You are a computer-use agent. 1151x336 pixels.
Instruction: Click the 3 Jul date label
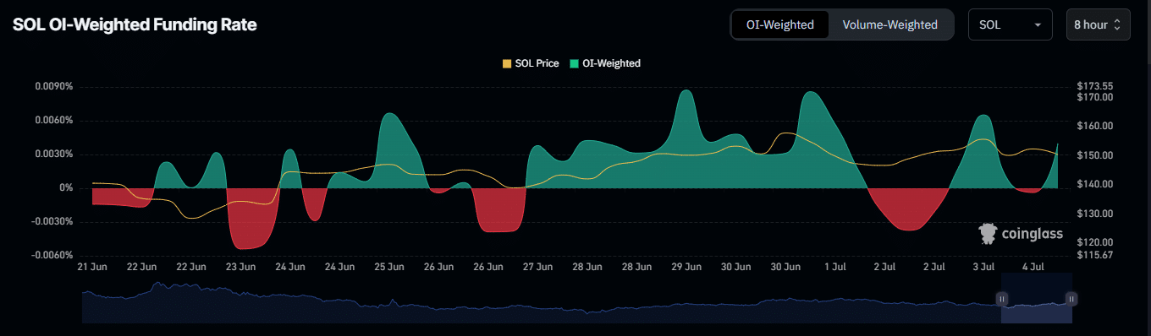(983, 267)
